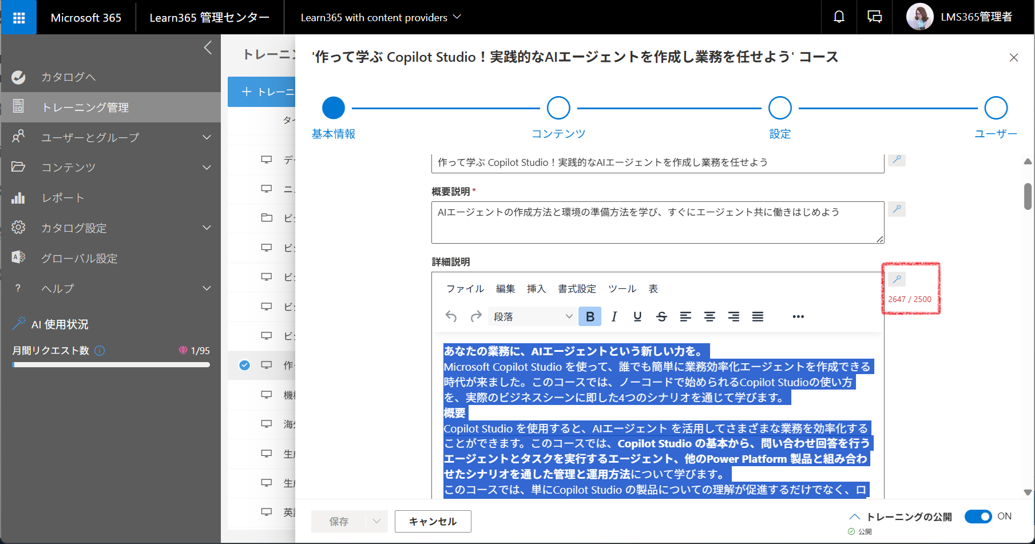Screen dimensions: 1035x544
Task: Click the scroll down arrow of the panel
Action: [x=1028, y=492]
